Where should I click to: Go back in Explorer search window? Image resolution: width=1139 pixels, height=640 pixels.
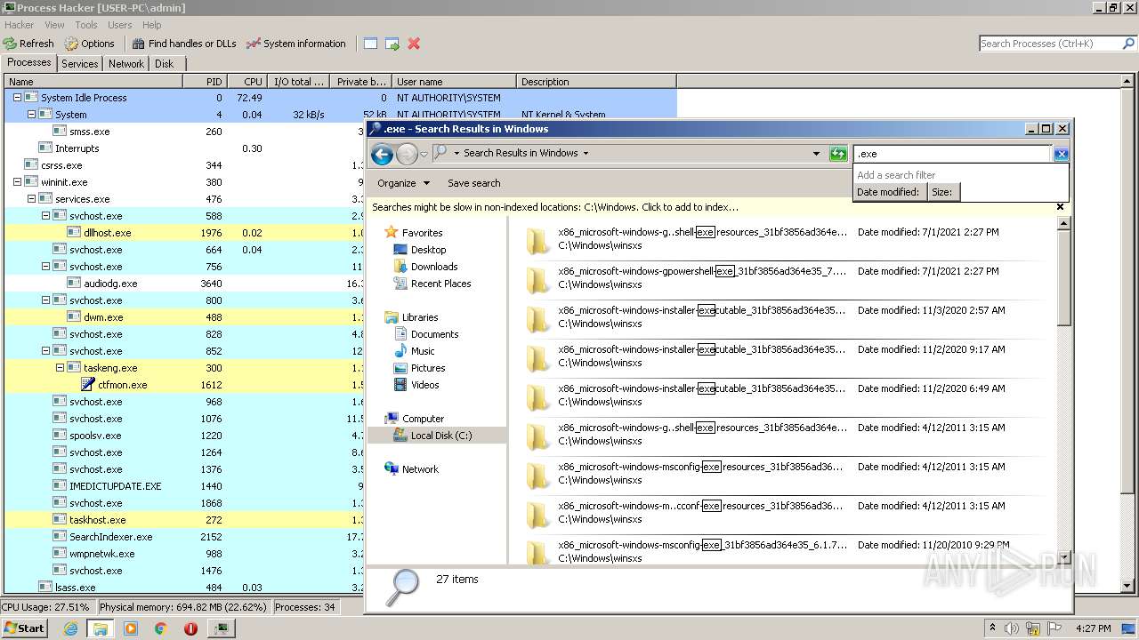383,155
